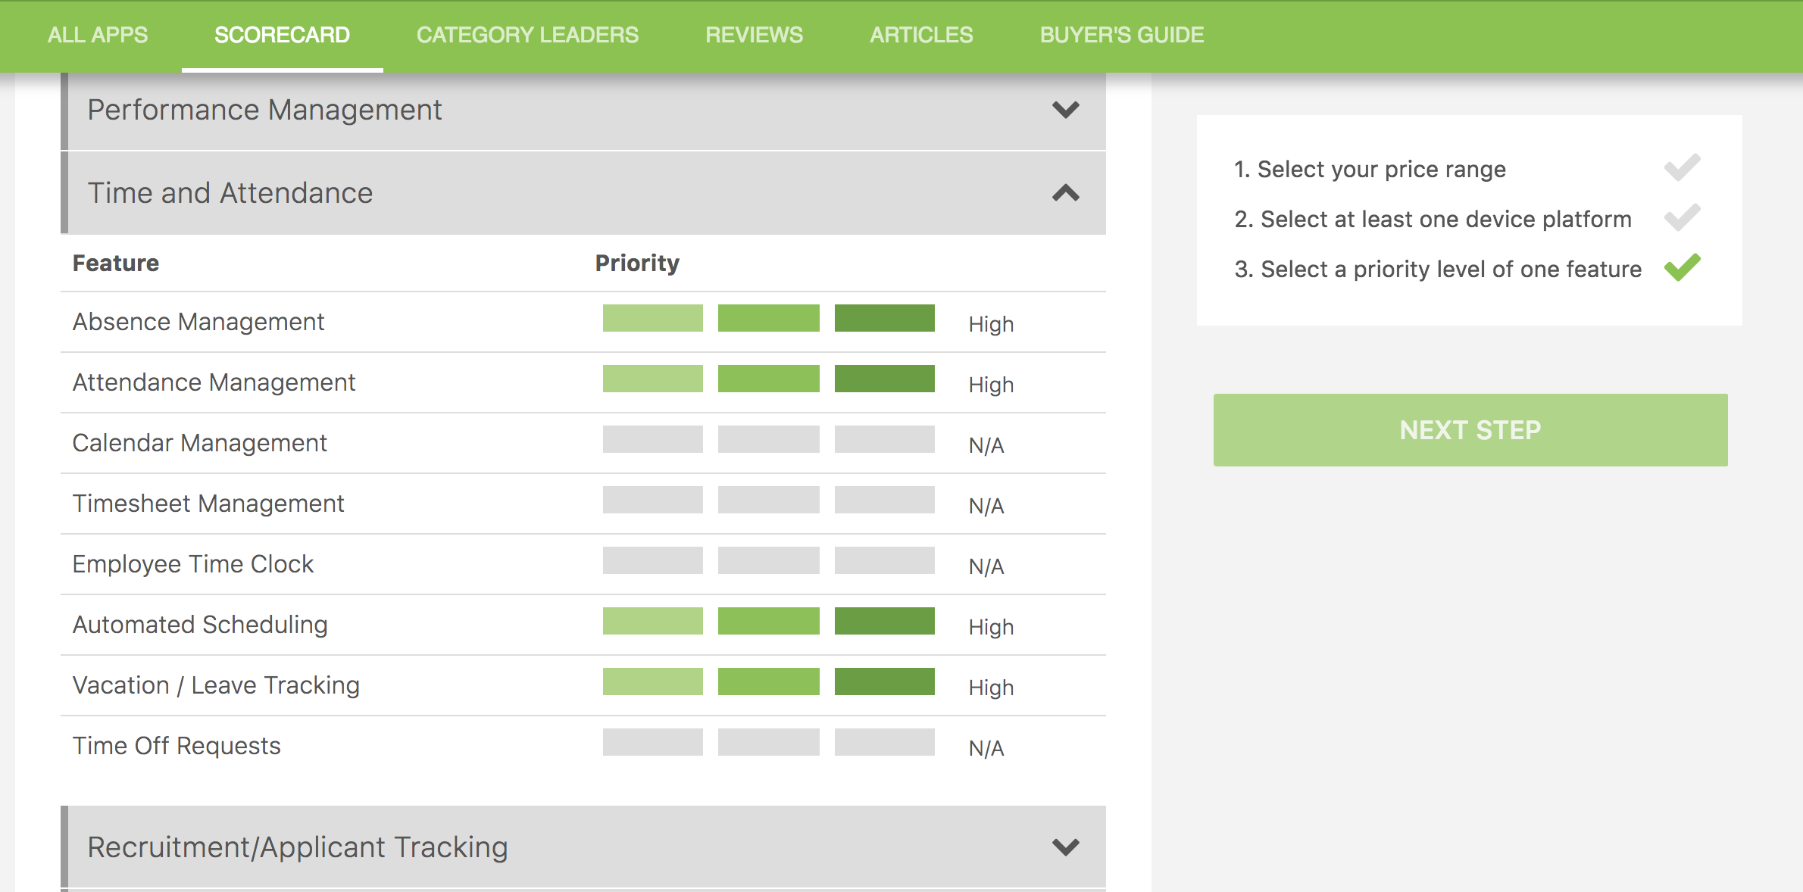Open the All Apps tab
The image size is (1803, 892).
[x=98, y=35]
